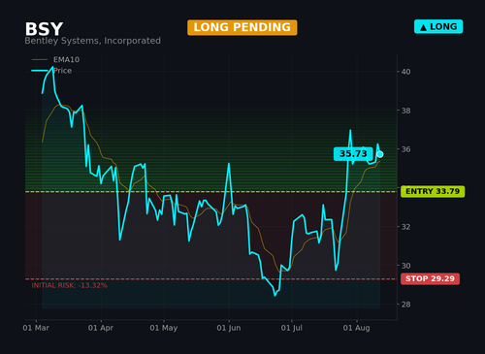Image resolution: width=485 pixels, height=354 pixels.
Task: Click the 40 price axis tick
Action: pyautogui.click(x=405, y=72)
